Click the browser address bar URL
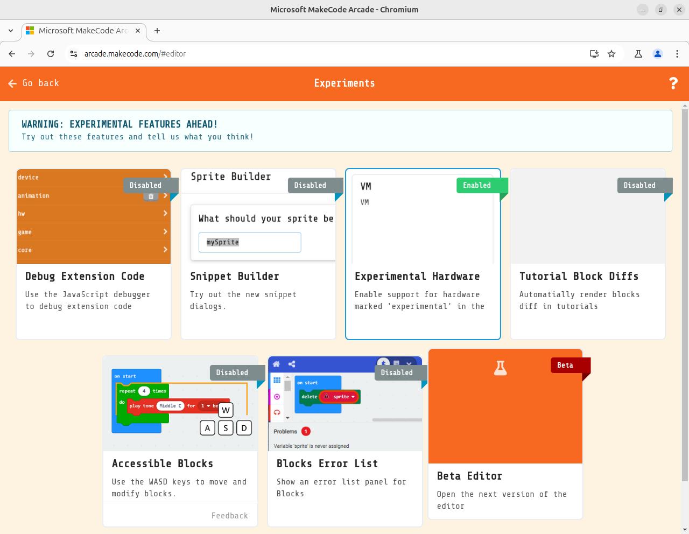Viewport: 689px width, 534px height. click(x=135, y=54)
